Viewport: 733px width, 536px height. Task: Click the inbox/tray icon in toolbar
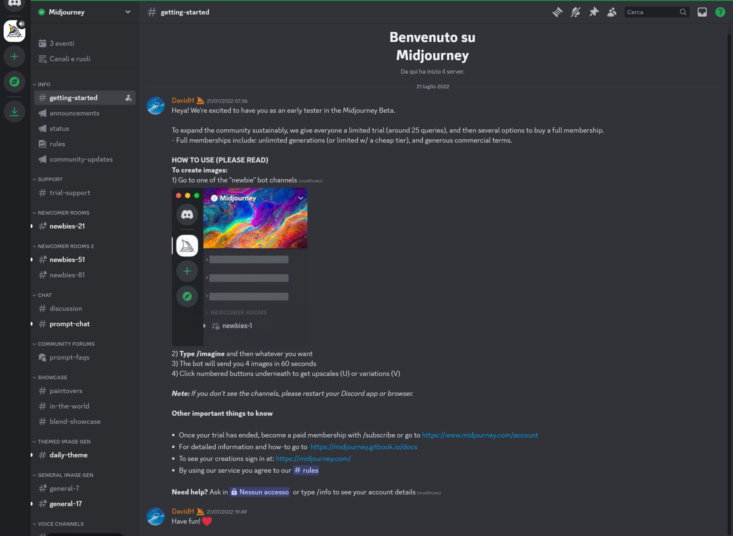coord(701,12)
